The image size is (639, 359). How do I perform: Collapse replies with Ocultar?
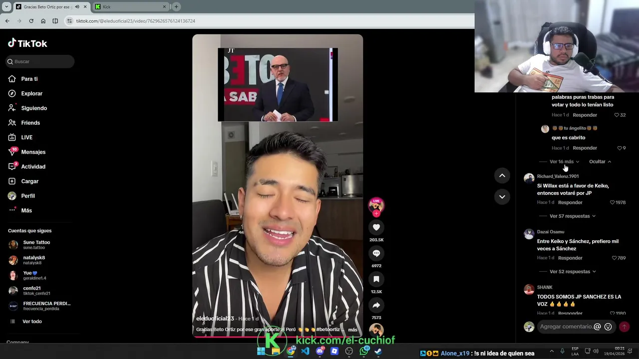coord(600,162)
